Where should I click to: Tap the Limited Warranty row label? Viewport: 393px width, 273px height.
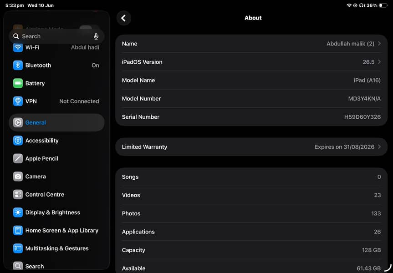pyautogui.click(x=144, y=147)
